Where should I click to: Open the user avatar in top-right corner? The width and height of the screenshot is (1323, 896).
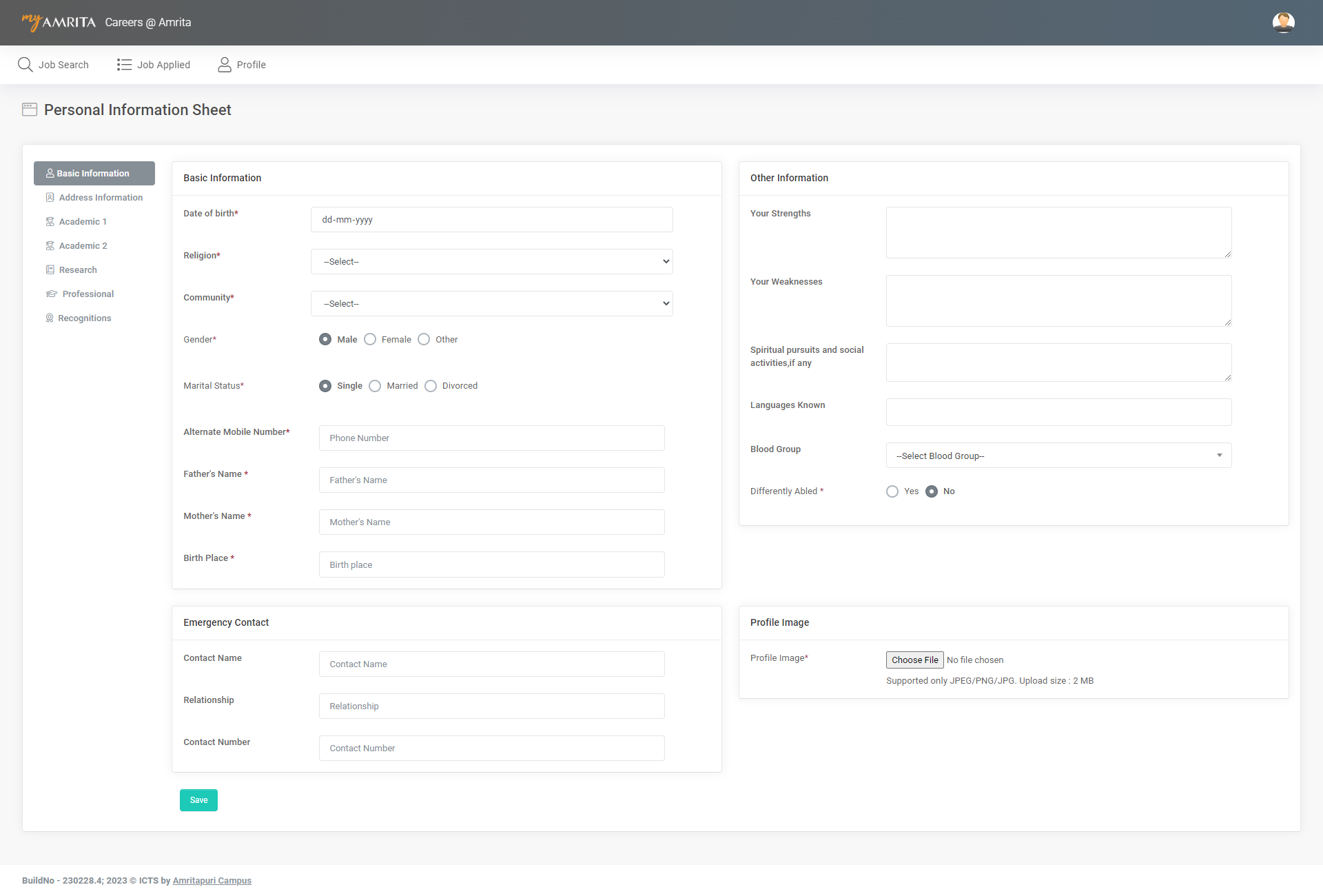1283,23
